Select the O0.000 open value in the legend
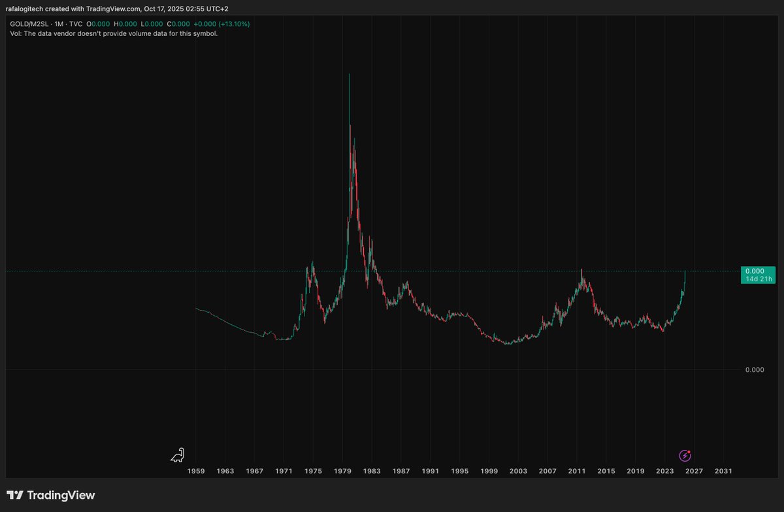The image size is (784, 512). tap(97, 23)
